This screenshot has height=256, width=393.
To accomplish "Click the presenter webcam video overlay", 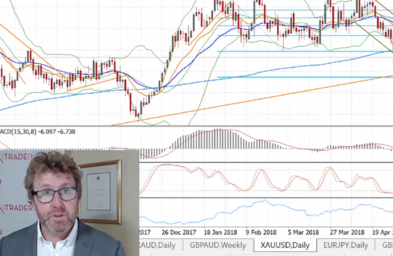I will pos(69,203).
